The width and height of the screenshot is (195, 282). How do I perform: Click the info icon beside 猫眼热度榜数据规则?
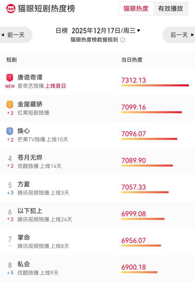(x=123, y=40)
